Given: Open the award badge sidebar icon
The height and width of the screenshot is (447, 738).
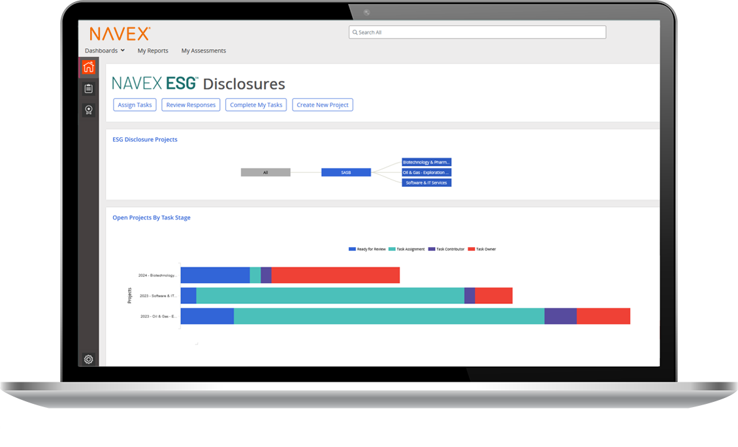Looking at the screenshot, I should pyautogui.click(x=88, y=110).
